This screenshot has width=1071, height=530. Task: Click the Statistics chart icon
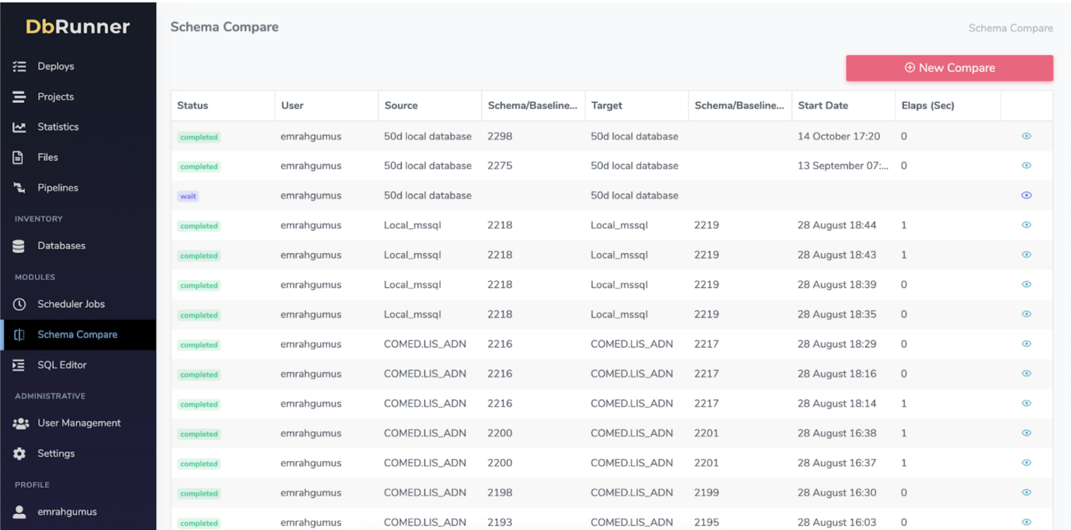tap(19, 127)
